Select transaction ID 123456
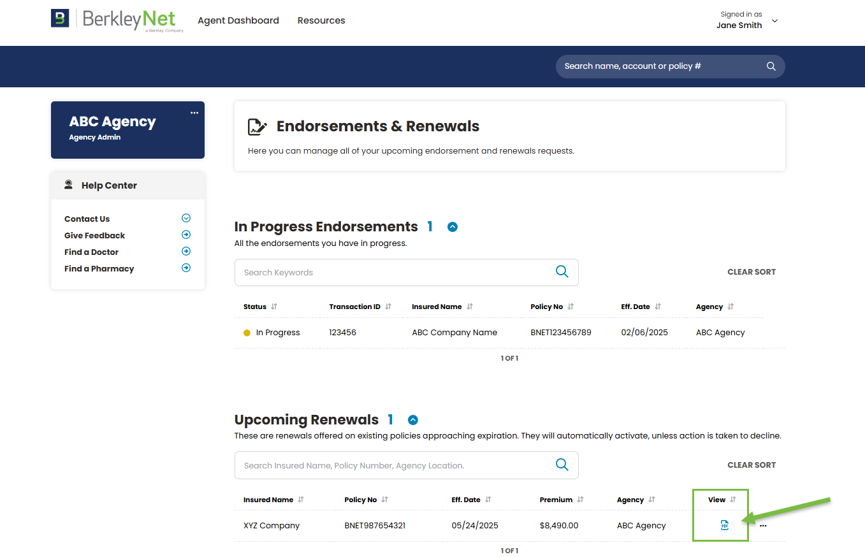865x557 pixels. [342, 332]
